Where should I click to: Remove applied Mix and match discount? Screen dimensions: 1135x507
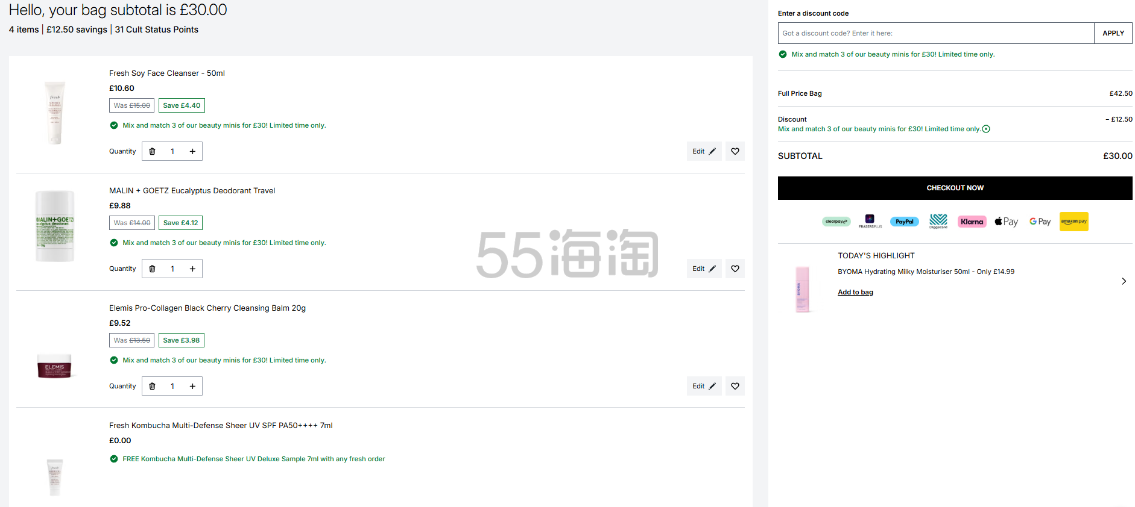986,129
